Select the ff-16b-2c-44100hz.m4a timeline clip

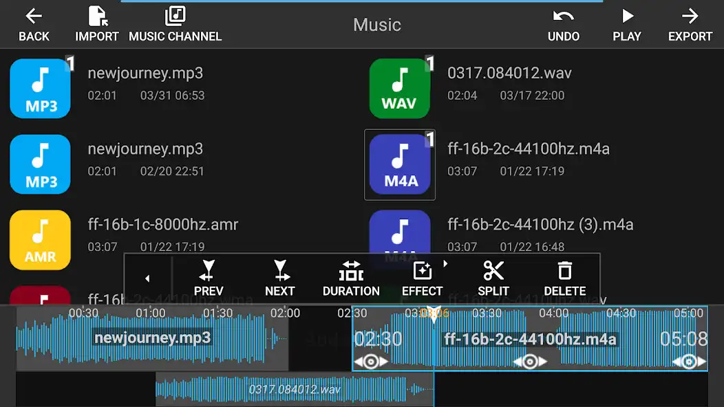(x=530, y=338)
